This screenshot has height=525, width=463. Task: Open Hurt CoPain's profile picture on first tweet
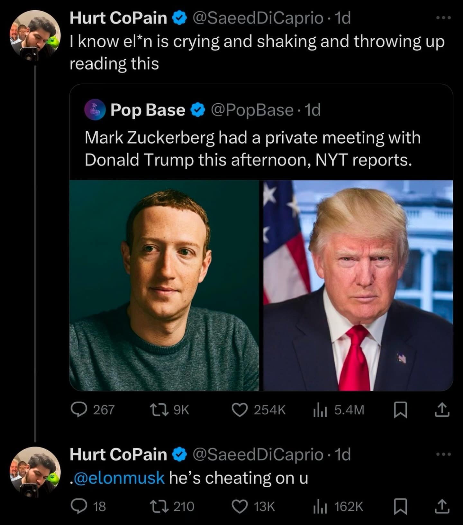pos(36,35)
